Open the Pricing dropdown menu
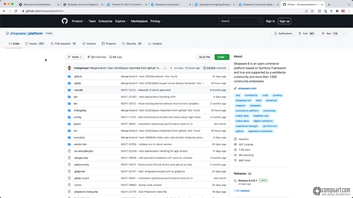353x198 pixels. (156, 21)
